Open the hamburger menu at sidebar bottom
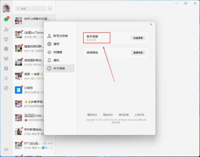Viewport: 200px width, 157px height. click(x=6, y=149)
